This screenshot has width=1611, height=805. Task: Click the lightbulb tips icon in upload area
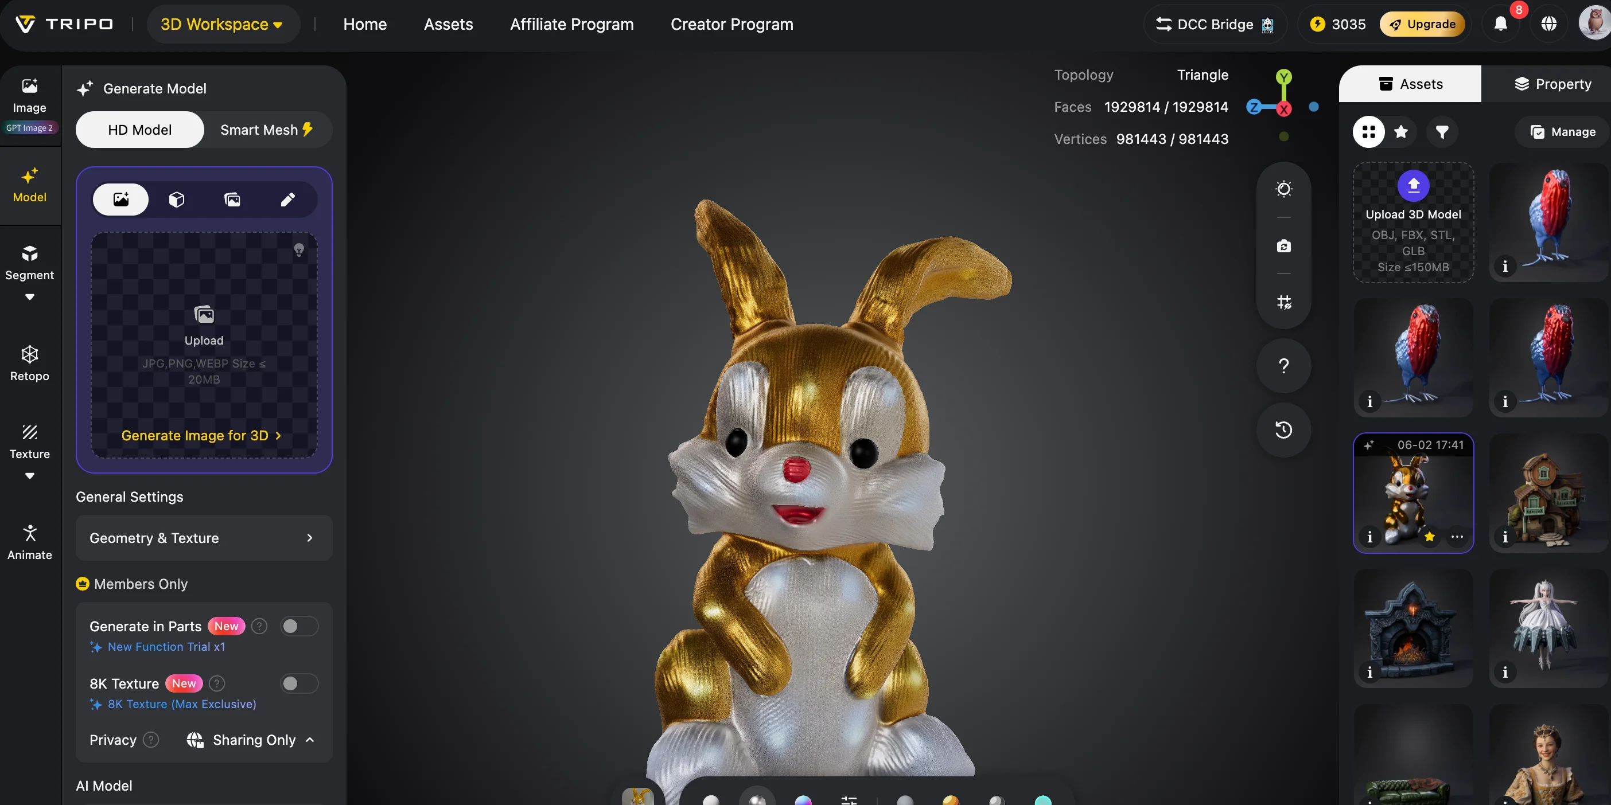[x=299, y=250]
